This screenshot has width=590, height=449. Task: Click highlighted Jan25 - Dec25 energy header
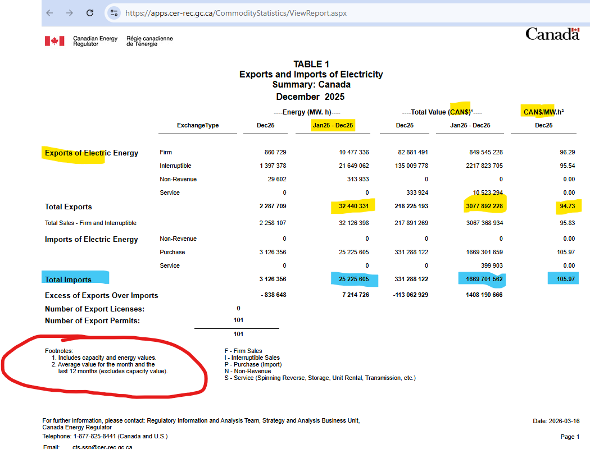click(x=333, y=126)
